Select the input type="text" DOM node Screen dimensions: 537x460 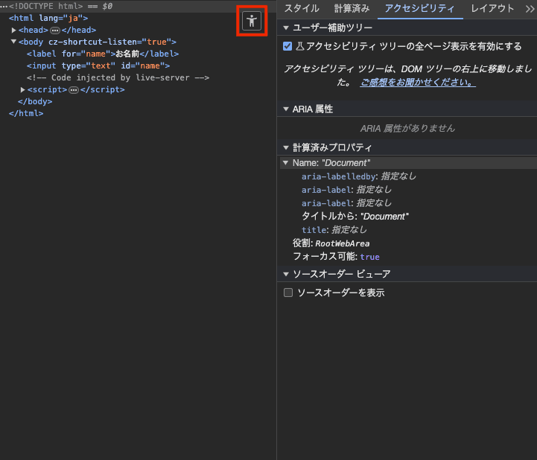[98, 66]
